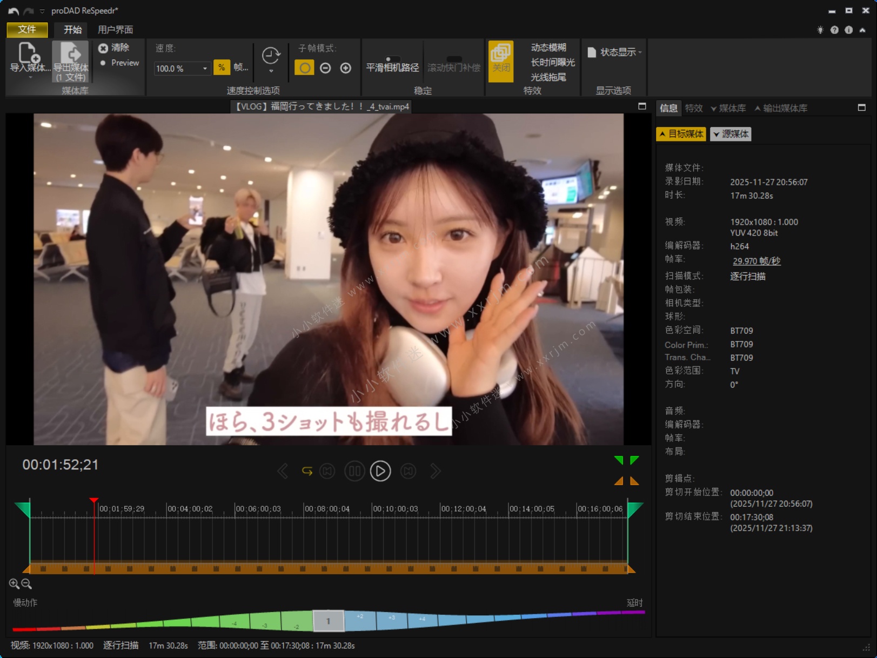
Task: Zoom out of the timeline with the magnifier minus
Action: click(x=26, y=584)
